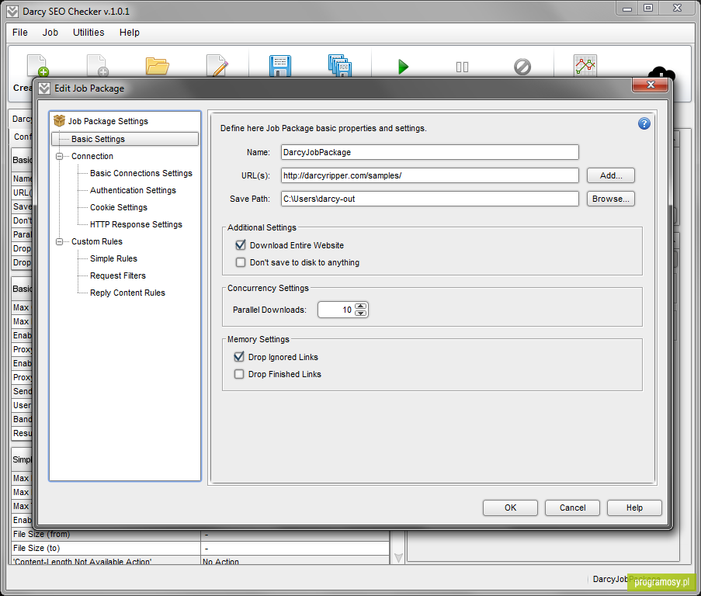Open the Utilities menu
701x596 pixels.
(x=88, y=33)
